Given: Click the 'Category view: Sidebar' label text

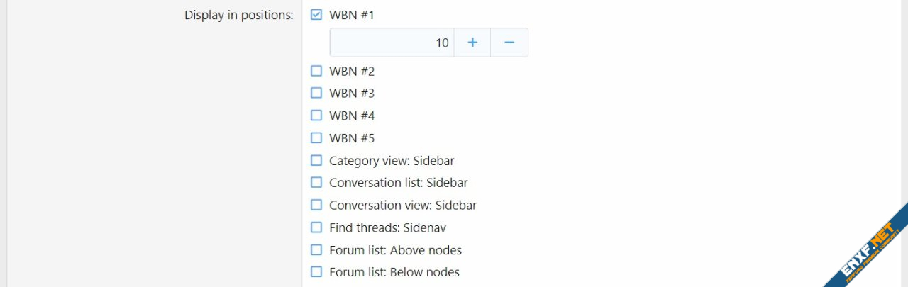Looking at the screenshot, I should tap(392, 161).
